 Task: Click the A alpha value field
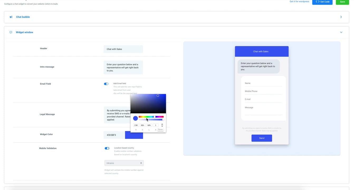pyautogui.click(x=156, y=125)
